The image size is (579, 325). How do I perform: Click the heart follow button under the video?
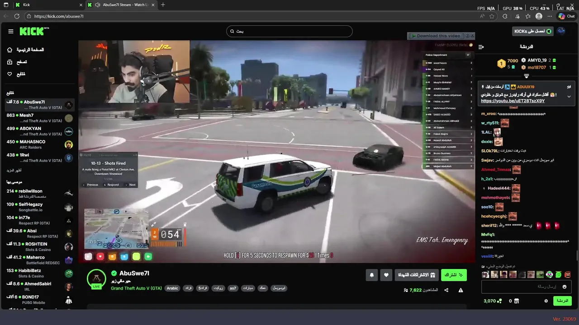click(386, 275)
